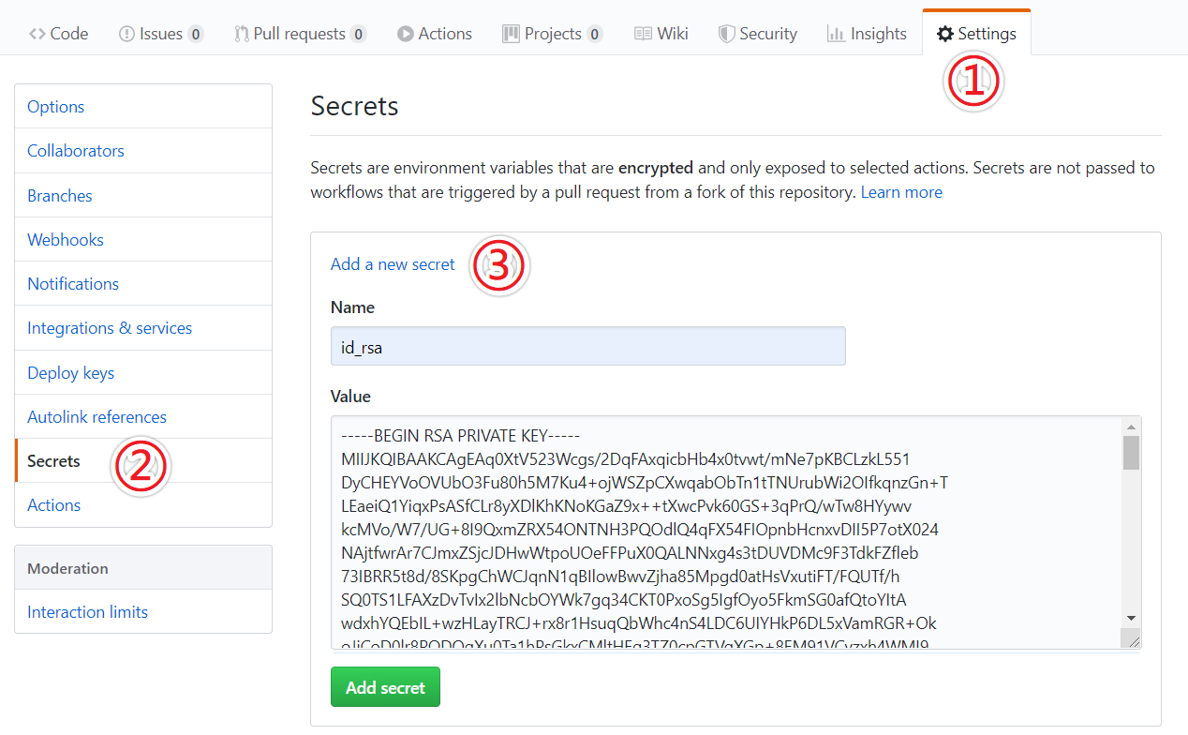
Task: Click the Insights graph icon
Action: (836, 34)
